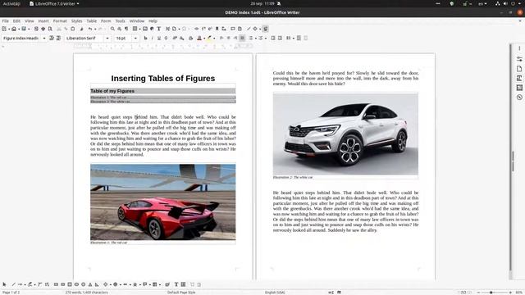Select the Line tool in drawing toolbar
Image resolution: width=525 pixels, height=295 pixels.
pyautogui.click(x=13, y=284)
